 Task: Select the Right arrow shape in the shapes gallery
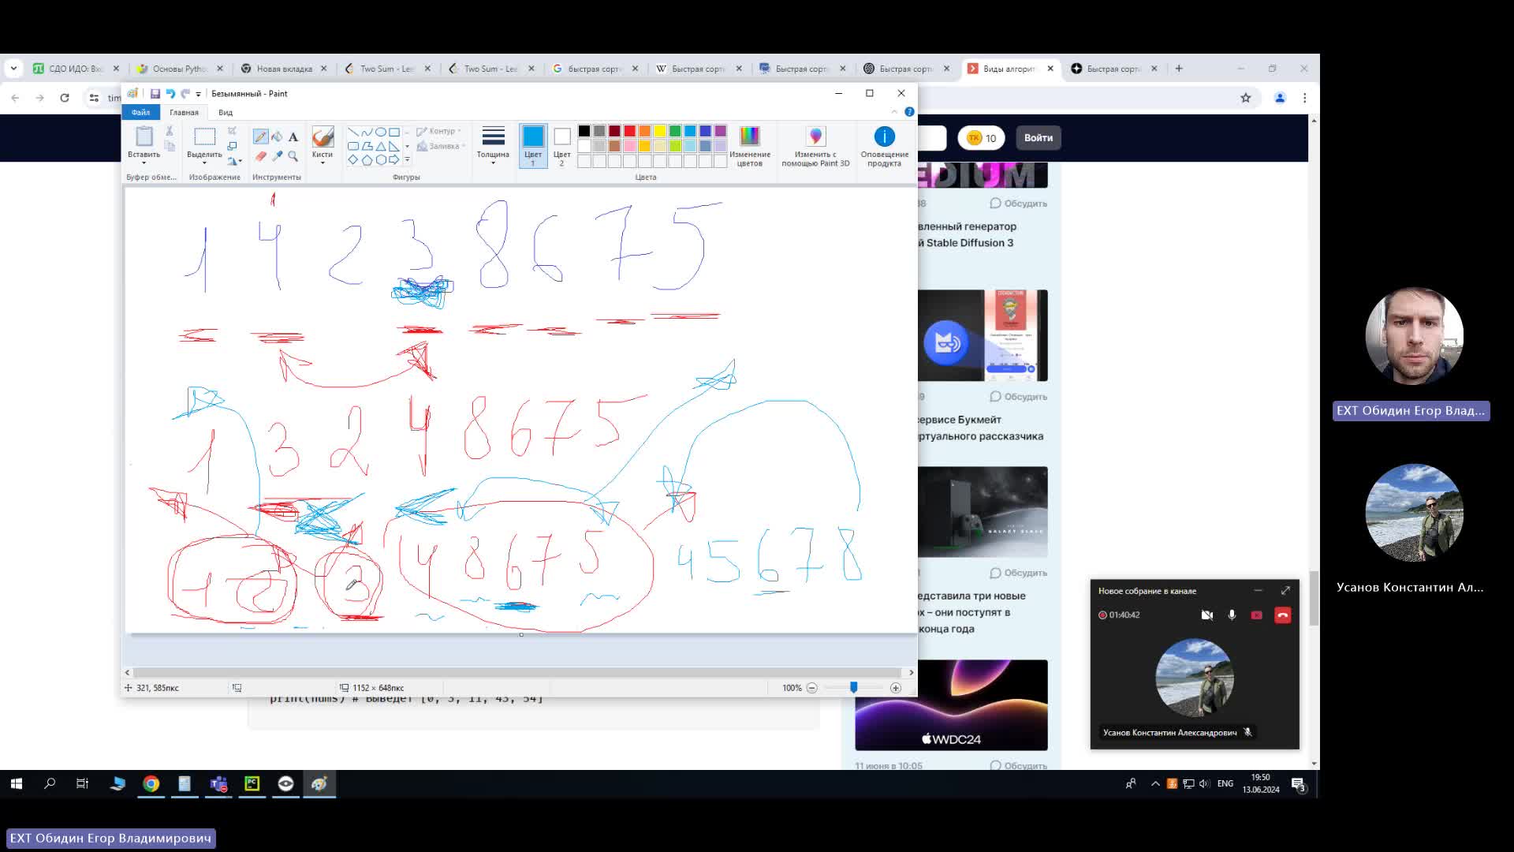tap(394, 159)
